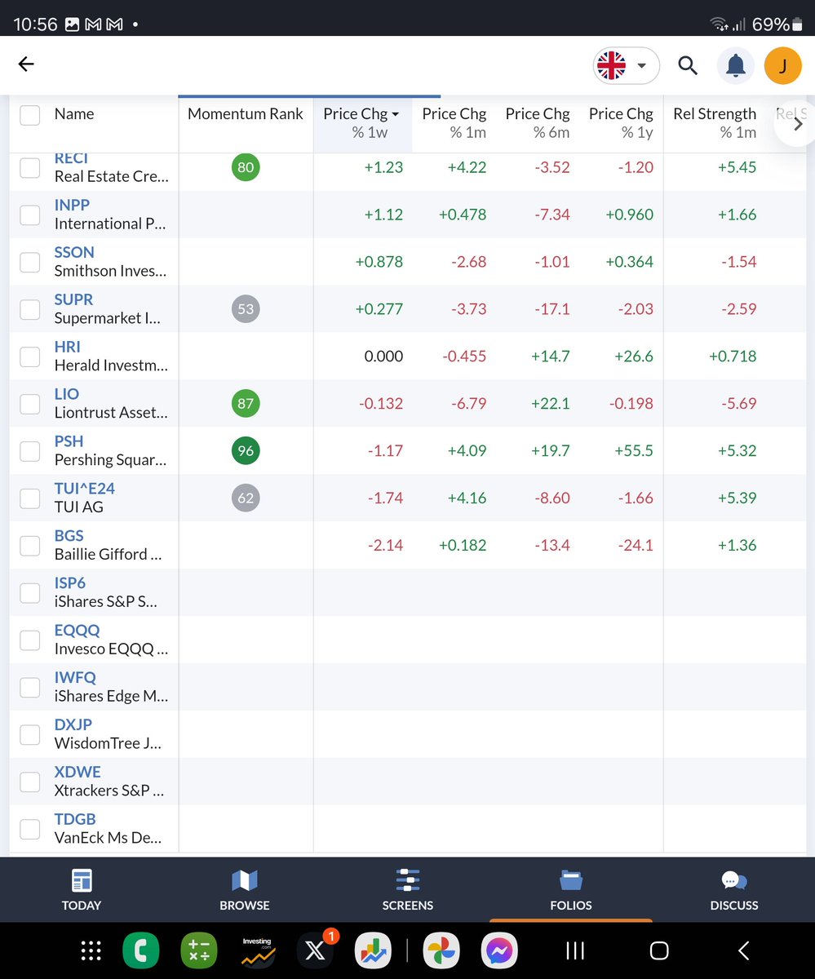Image resolution: width=815 pixels, height=979 pixels.
Task: Show more columns with right chevron
Action: click(x=798, y=124)
